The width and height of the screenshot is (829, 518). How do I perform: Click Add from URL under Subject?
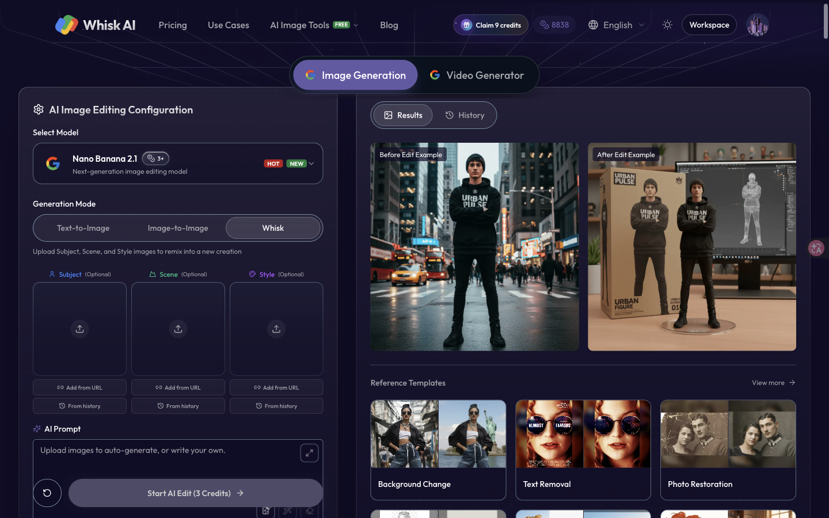click(x=79, y=387)
